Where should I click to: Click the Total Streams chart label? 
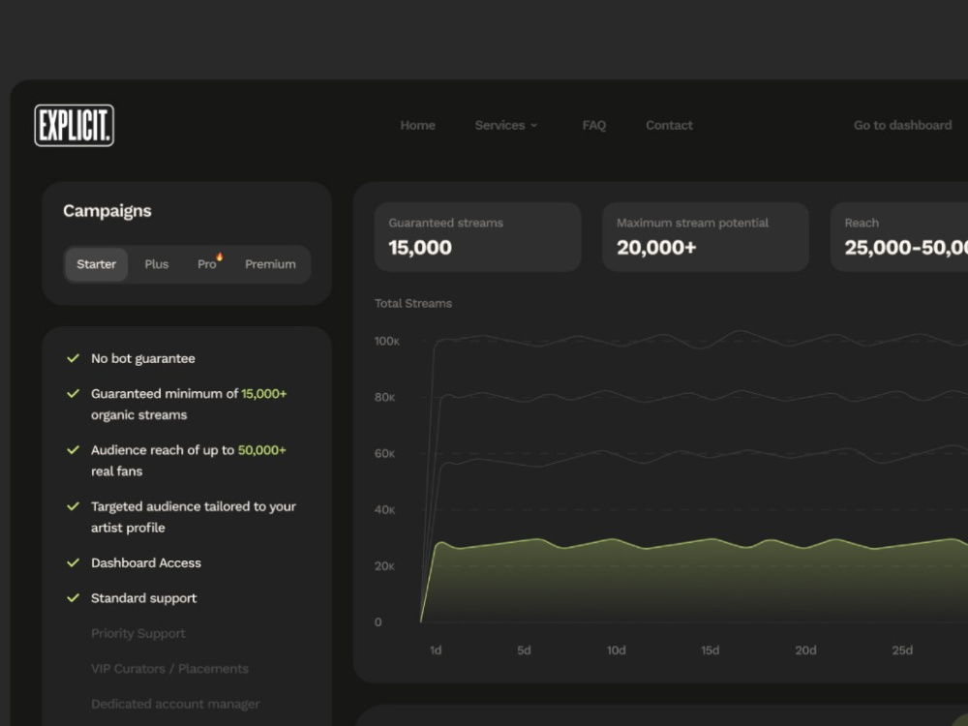coord(413,303)
